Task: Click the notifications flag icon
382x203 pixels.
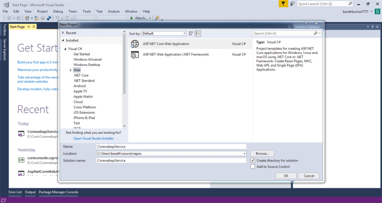Action: pos(283,4)
